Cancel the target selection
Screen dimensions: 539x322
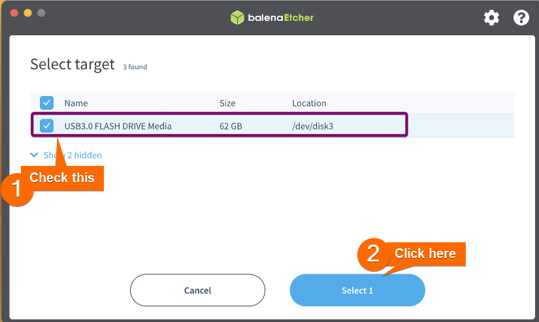[198, 290]
